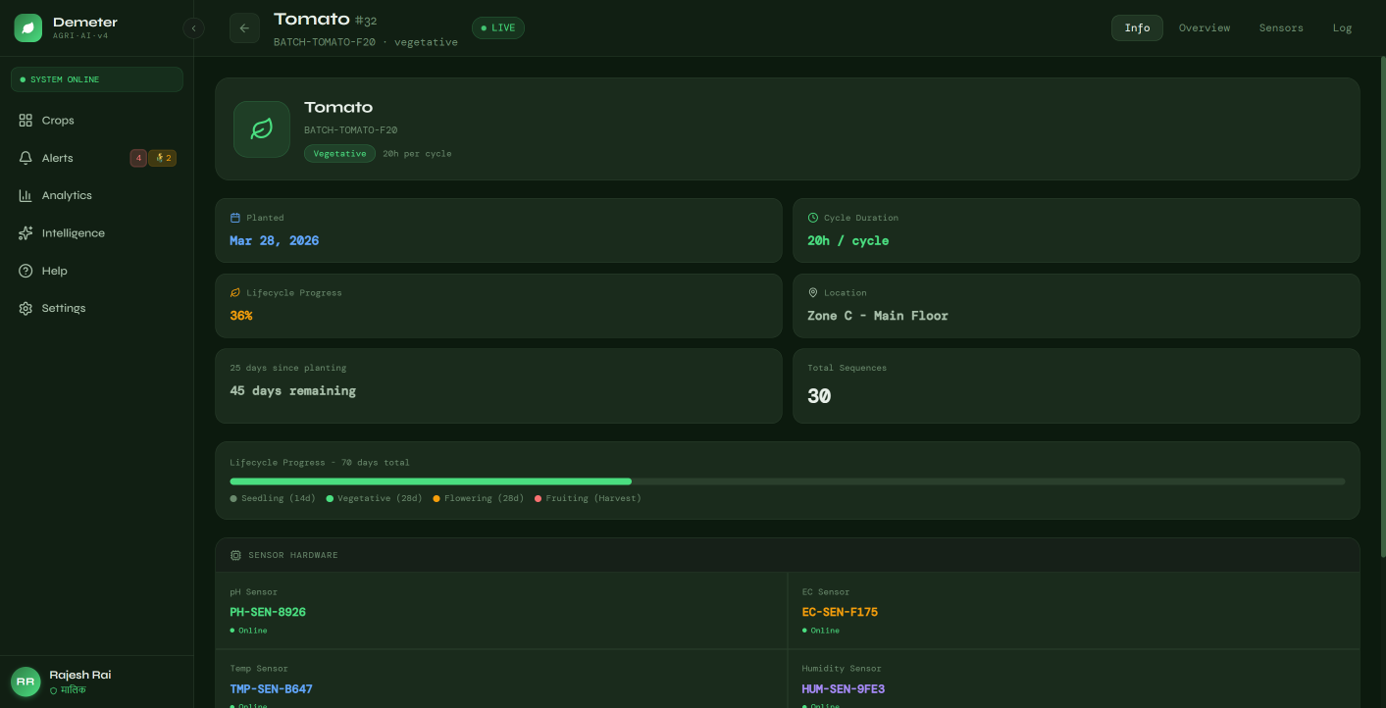Screen dimensions: 1386x708
Task: Click the LIVE status badge
Action: pyautogui.click(x=498, y=27)
